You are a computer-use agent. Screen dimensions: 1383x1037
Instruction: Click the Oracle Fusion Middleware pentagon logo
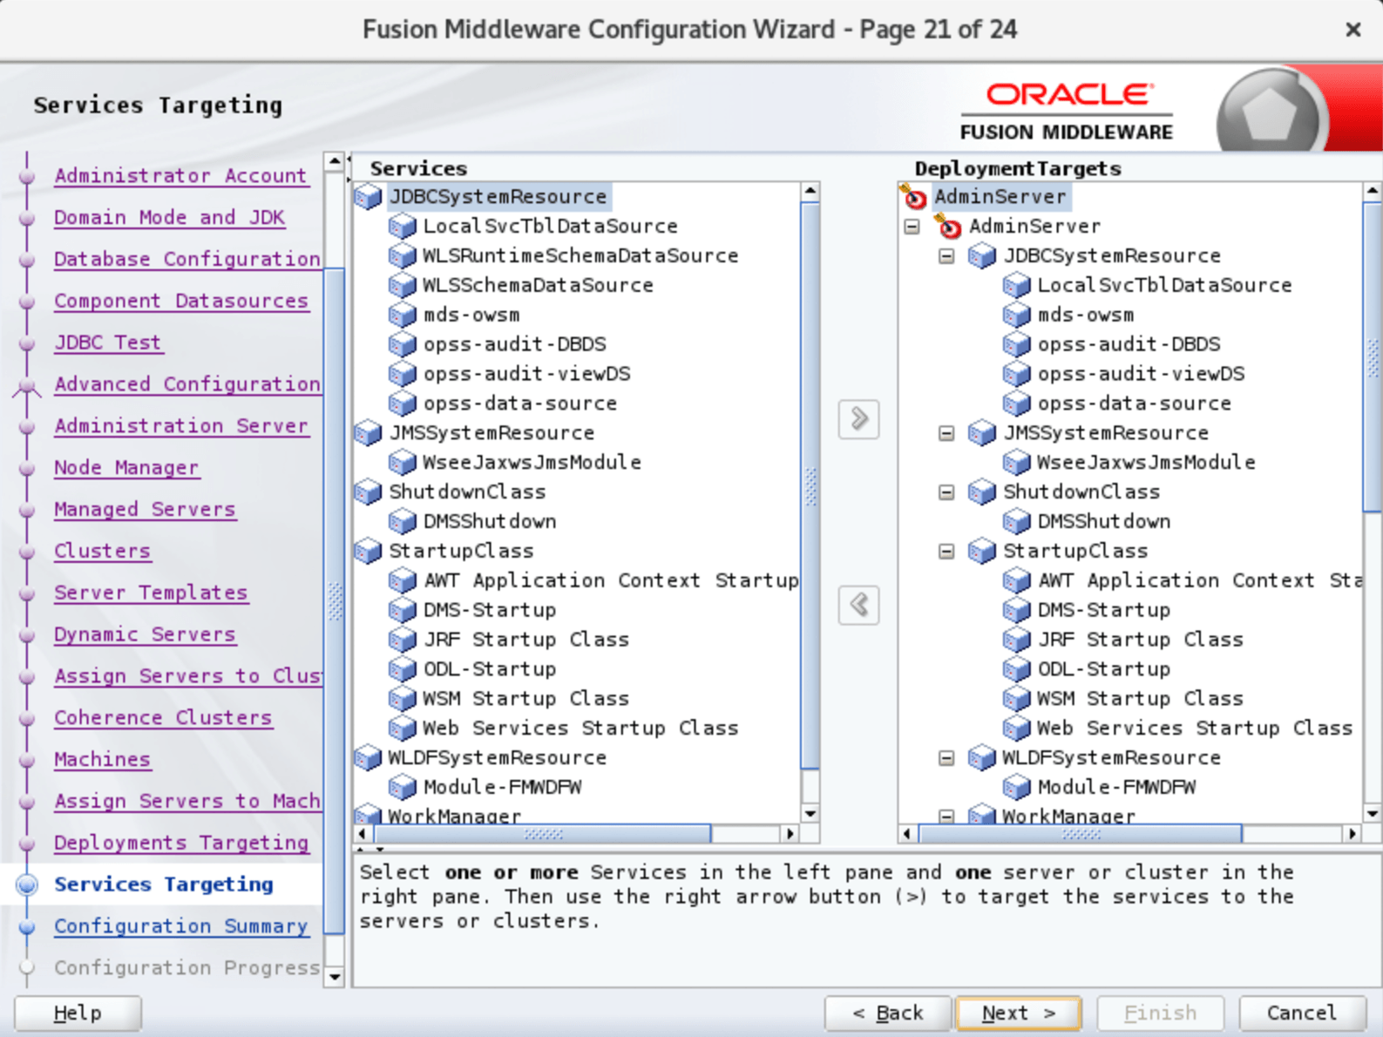(x=1271, y=113)
